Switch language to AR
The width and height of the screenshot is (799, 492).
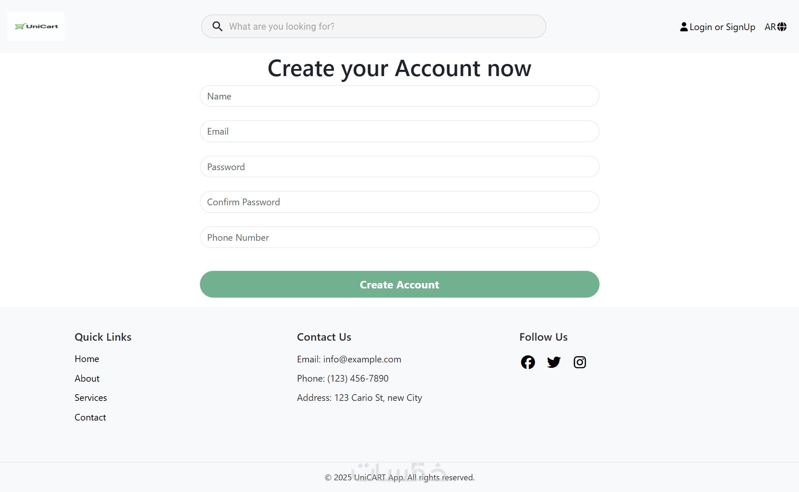[x=770, y=27]
